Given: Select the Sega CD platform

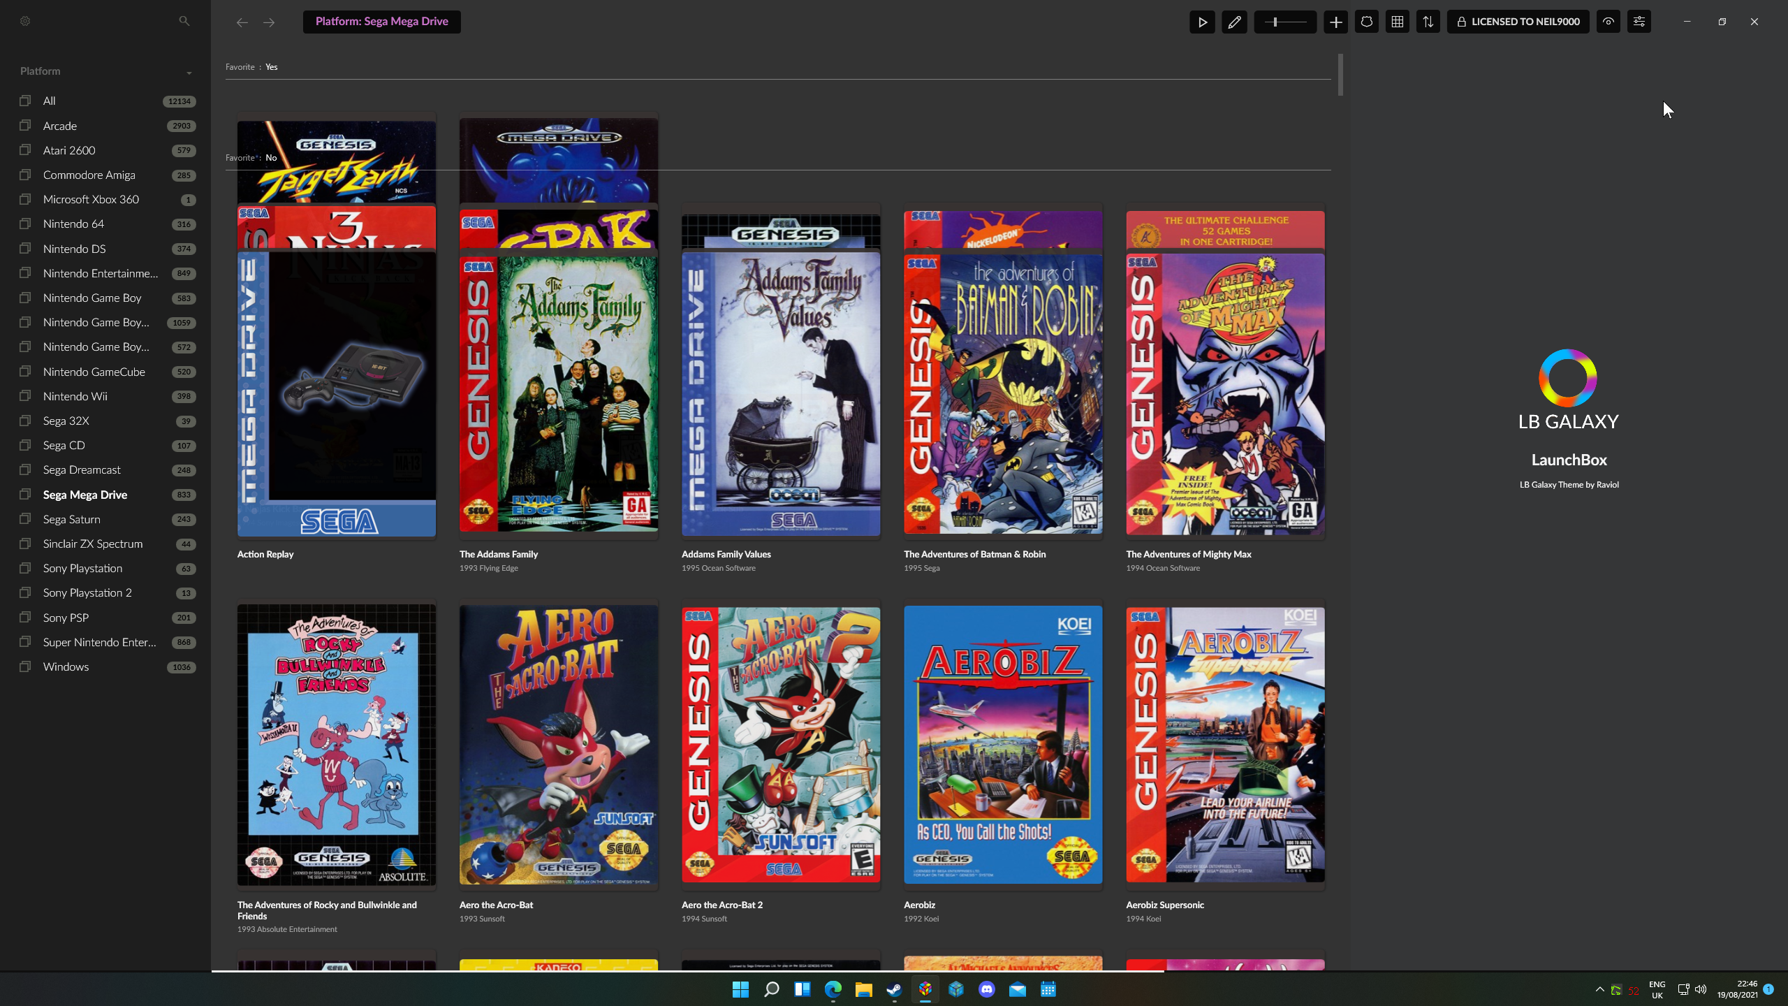Looking at the screenshot, I should point(108,445).
